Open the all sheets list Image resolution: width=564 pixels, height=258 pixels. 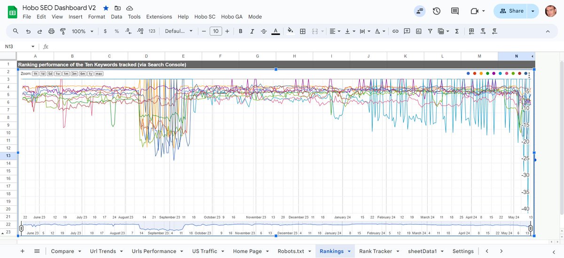point(37,251)
